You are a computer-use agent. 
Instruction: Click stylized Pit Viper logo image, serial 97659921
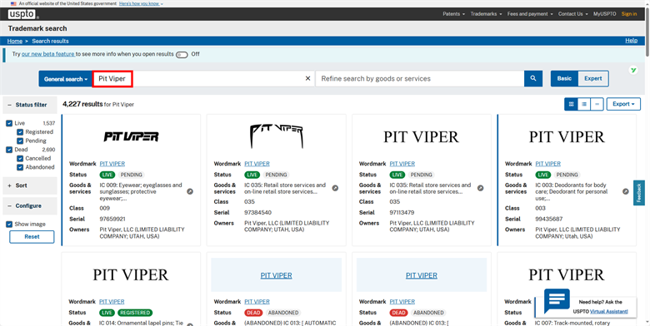[131, 136]
